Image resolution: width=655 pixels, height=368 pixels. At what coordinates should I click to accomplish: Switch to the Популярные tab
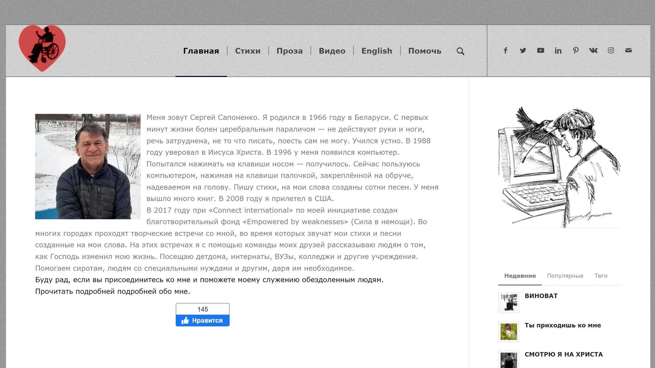[565, 276]
